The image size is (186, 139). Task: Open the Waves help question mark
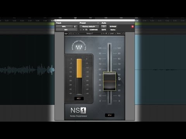pos(124,34)
